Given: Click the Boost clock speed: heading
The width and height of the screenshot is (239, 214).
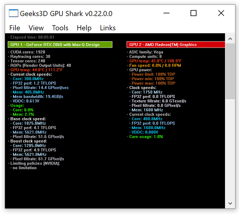Looking at the screenshot, I should 28,141.
